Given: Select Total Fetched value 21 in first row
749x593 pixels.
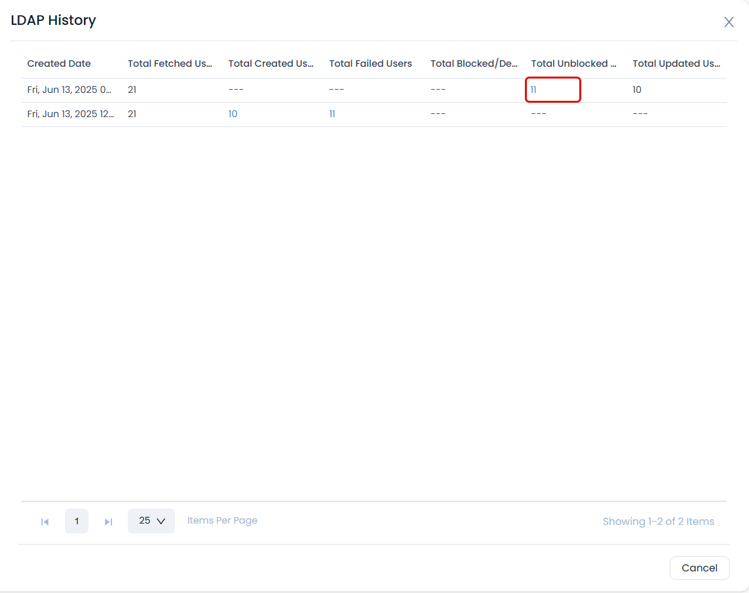Looking at the screenshot, I should coord(132,89).
